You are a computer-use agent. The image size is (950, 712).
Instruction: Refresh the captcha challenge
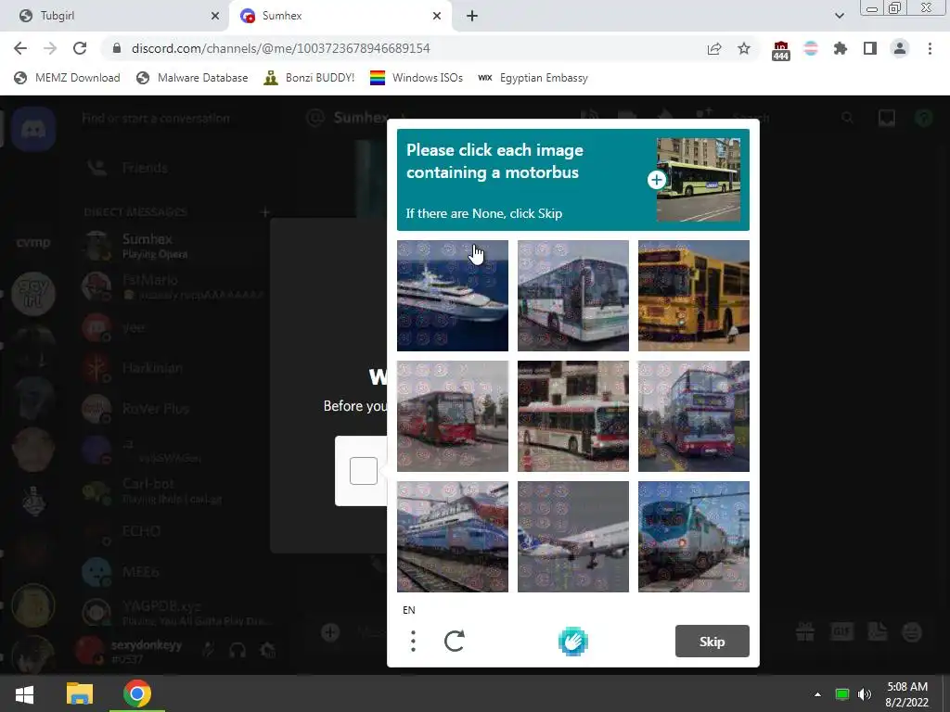455,642
